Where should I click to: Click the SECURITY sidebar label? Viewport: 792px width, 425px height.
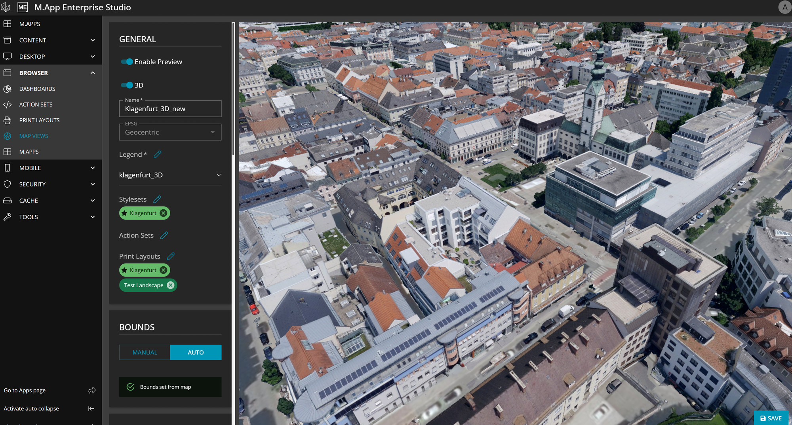[x=32, y=184]
